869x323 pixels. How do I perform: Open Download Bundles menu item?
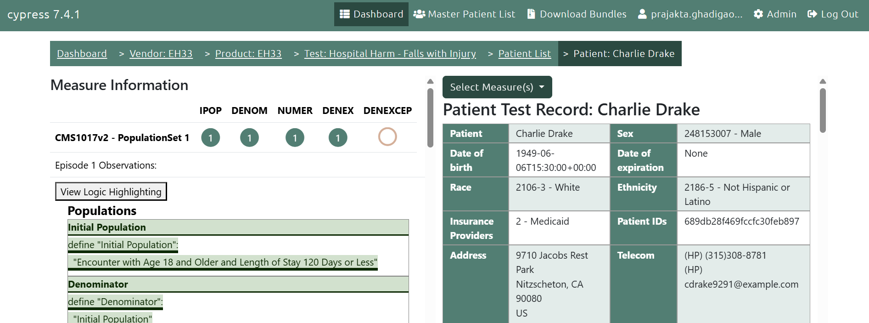pos(583,14)
